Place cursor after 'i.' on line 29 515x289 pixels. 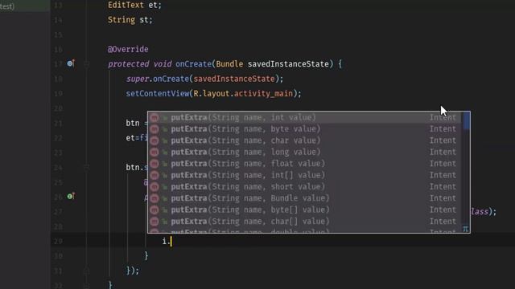coord(171,242)
